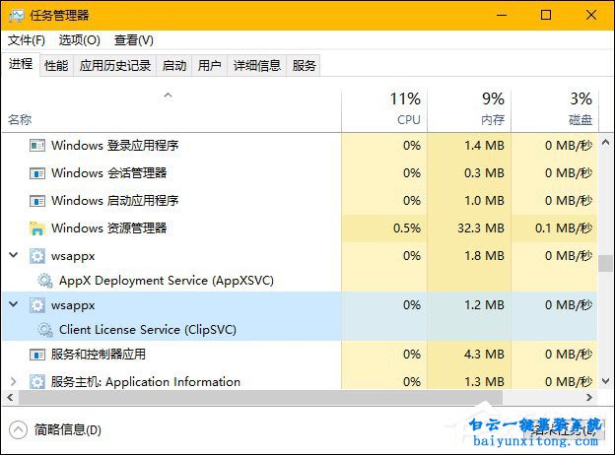Screen dimensions: 615x455
Task: Select the Windows 资源管理器 row
Action: [x=300, y=228]
